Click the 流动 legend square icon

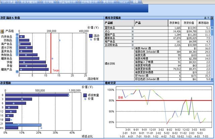(91, 35)
